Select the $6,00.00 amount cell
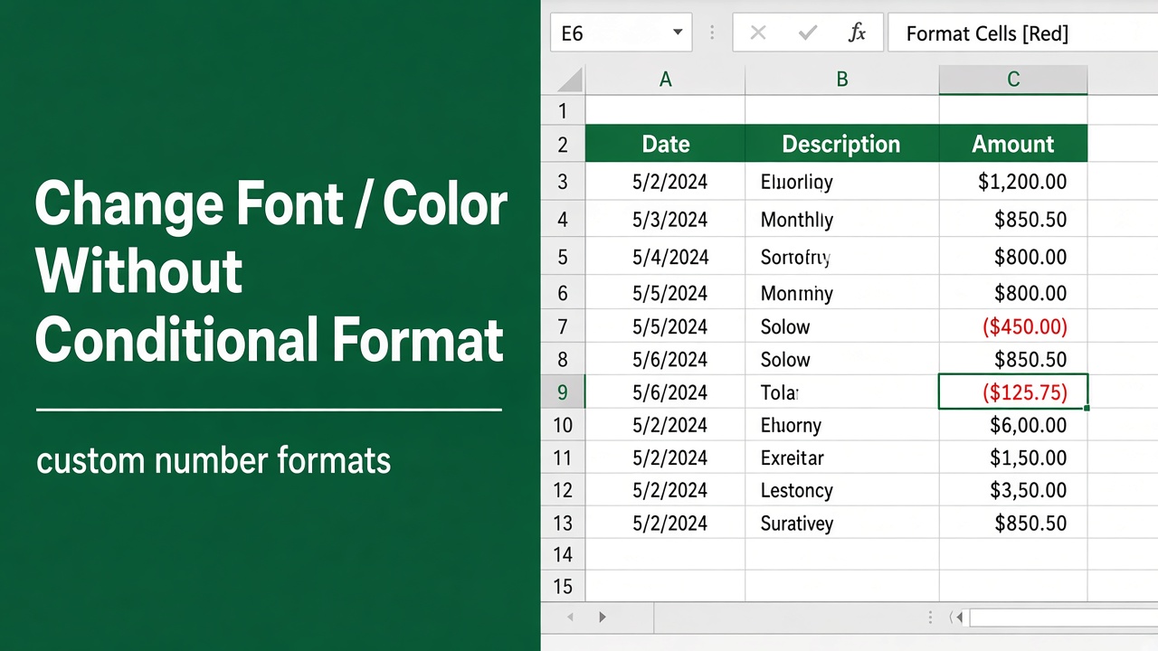Image resolution: width=1158 pixels, height=651 pixels. tap(1013, 425)
